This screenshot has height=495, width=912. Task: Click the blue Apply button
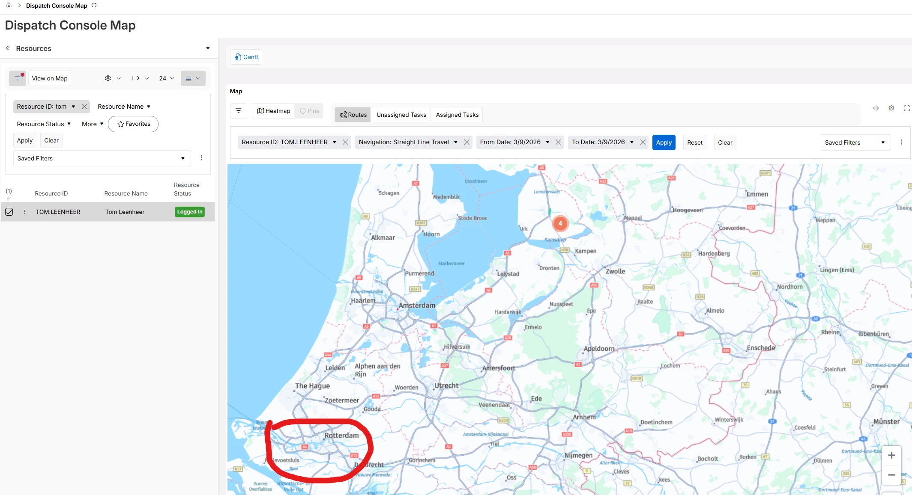[664, 142]
